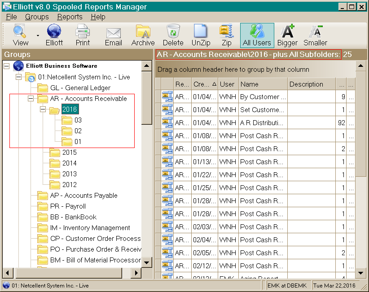
Task: Open the Groups menu
Action: (x=37, y=17)
